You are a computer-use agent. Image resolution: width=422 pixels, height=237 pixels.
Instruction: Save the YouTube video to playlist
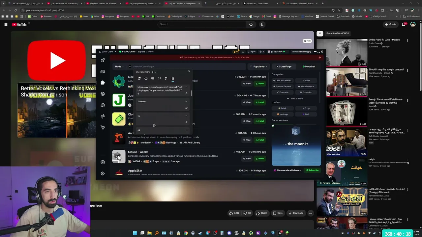(x=278, y=213)
